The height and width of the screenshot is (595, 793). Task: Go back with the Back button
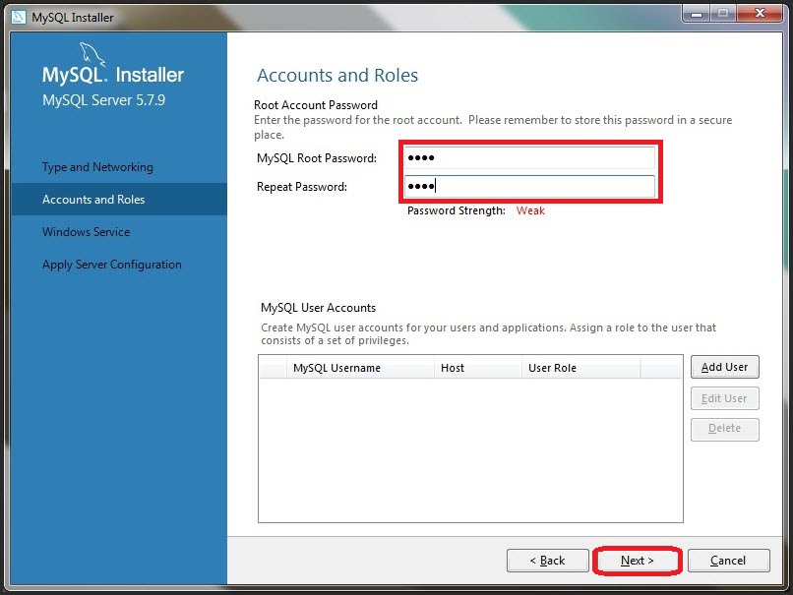pos(548,561)
